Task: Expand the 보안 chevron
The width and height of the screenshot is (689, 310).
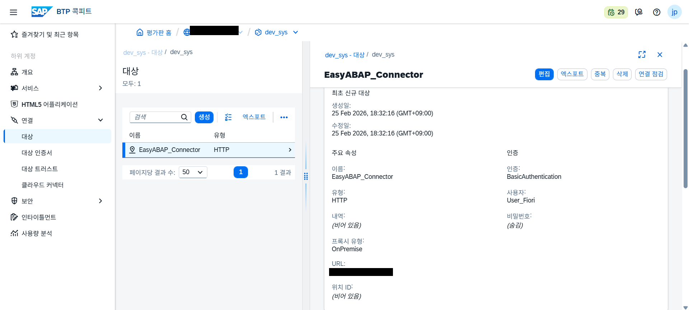Action: (100, 201)
